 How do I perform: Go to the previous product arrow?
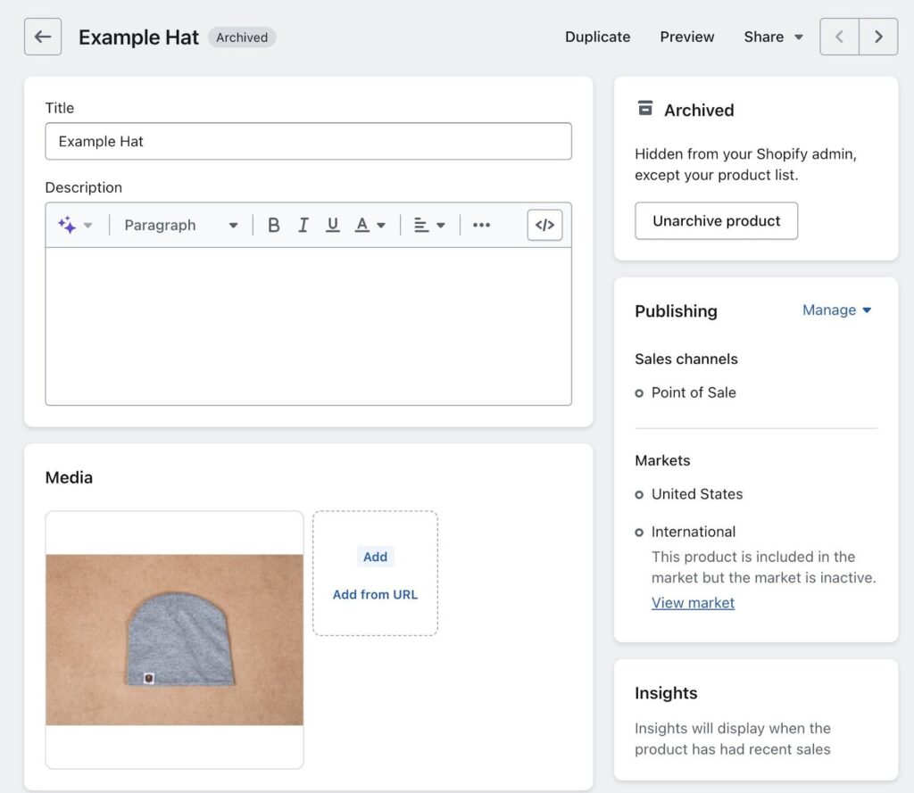coord(839,37)
